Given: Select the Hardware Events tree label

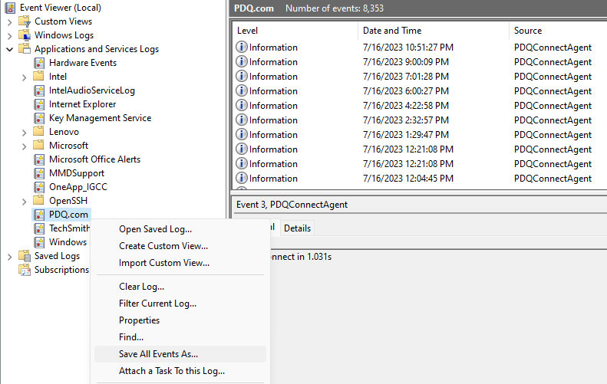Looking at the screenshot, I should point(82,63).
